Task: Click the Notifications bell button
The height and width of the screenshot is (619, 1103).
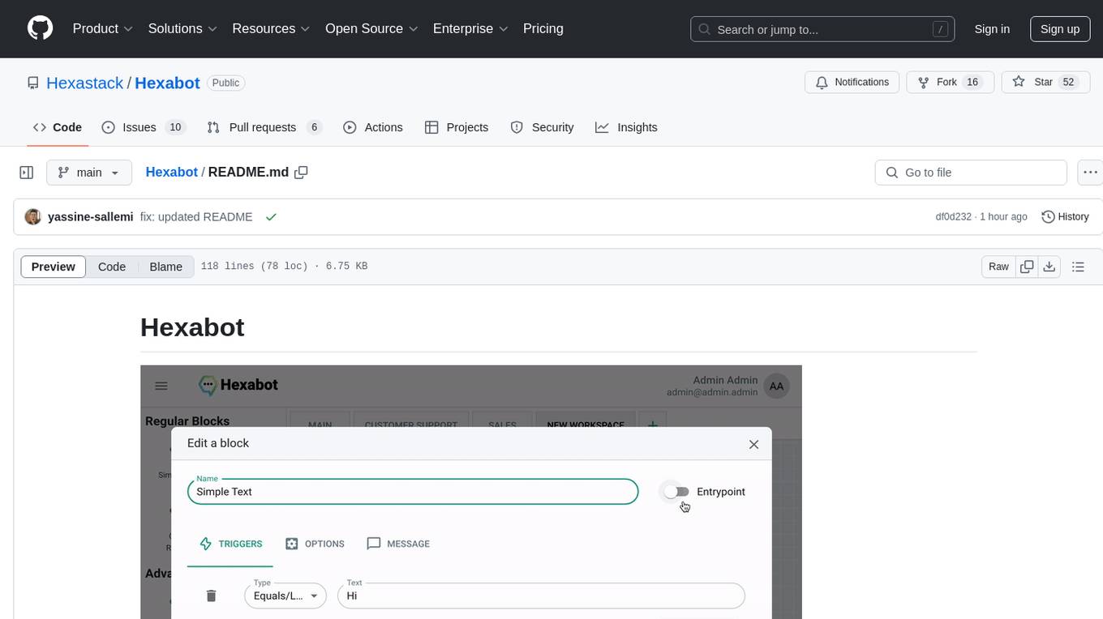Action: coord(852,82)
